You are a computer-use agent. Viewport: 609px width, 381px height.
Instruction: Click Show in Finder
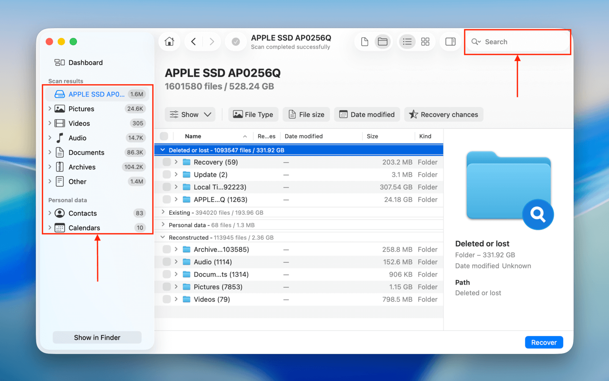[97, 337]
